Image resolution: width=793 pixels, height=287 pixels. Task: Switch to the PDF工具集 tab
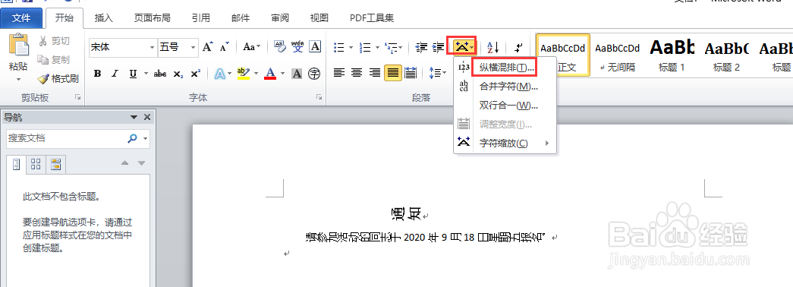point(372,18)
